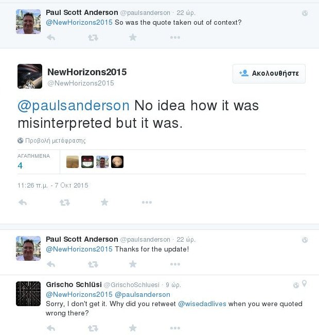Open NewHorizons2015 profile avatar
Screen dimensions: 319x335
pyautogui.click(x=30, y=76)
